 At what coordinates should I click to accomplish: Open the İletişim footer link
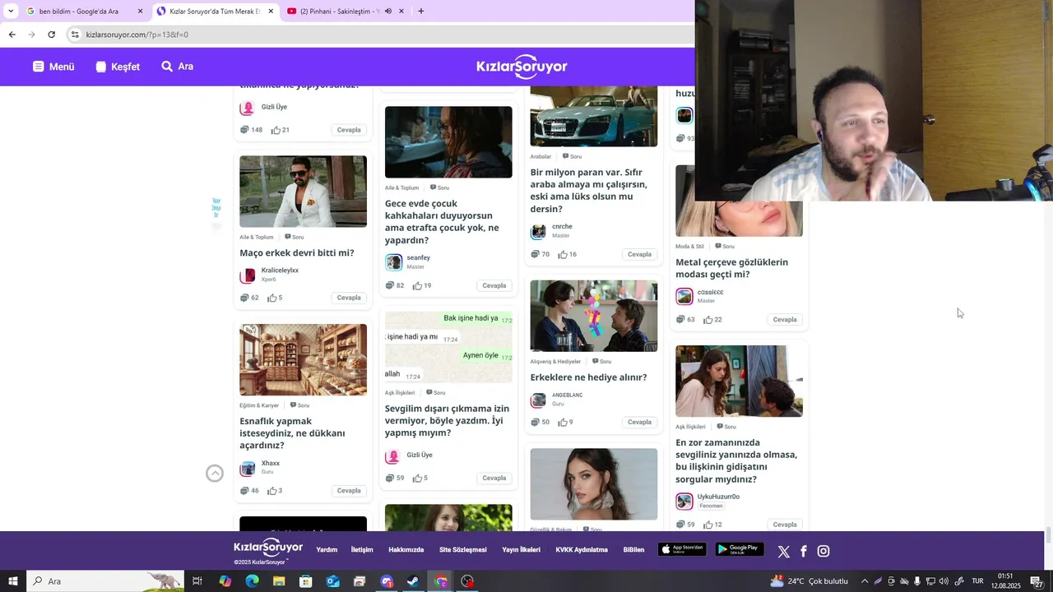[362, 550]
